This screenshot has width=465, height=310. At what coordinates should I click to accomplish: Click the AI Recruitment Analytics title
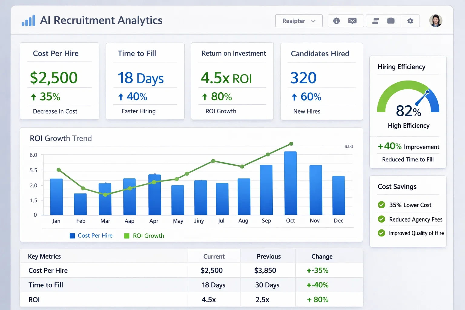[x=101, y=20]
